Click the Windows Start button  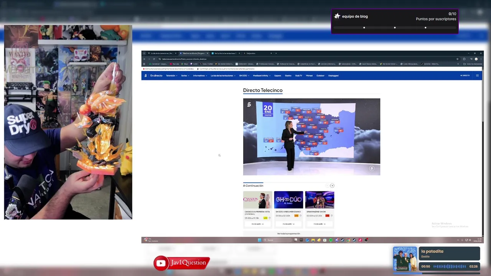tap(259, 240)
